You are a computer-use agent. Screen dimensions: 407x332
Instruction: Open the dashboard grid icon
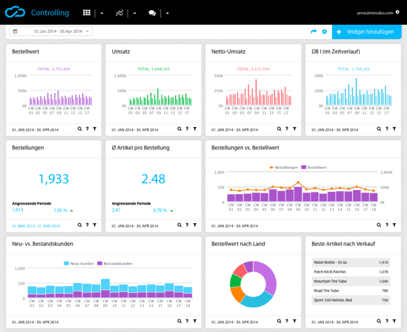(86, 13)
